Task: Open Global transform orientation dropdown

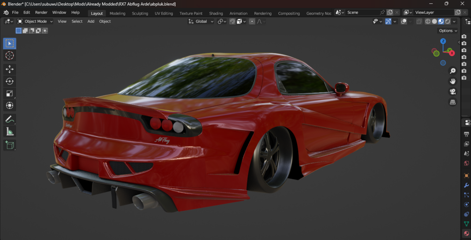Action: (x=201, y=22)
